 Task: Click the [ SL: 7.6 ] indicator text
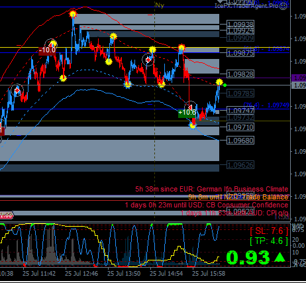pos(269,231)
